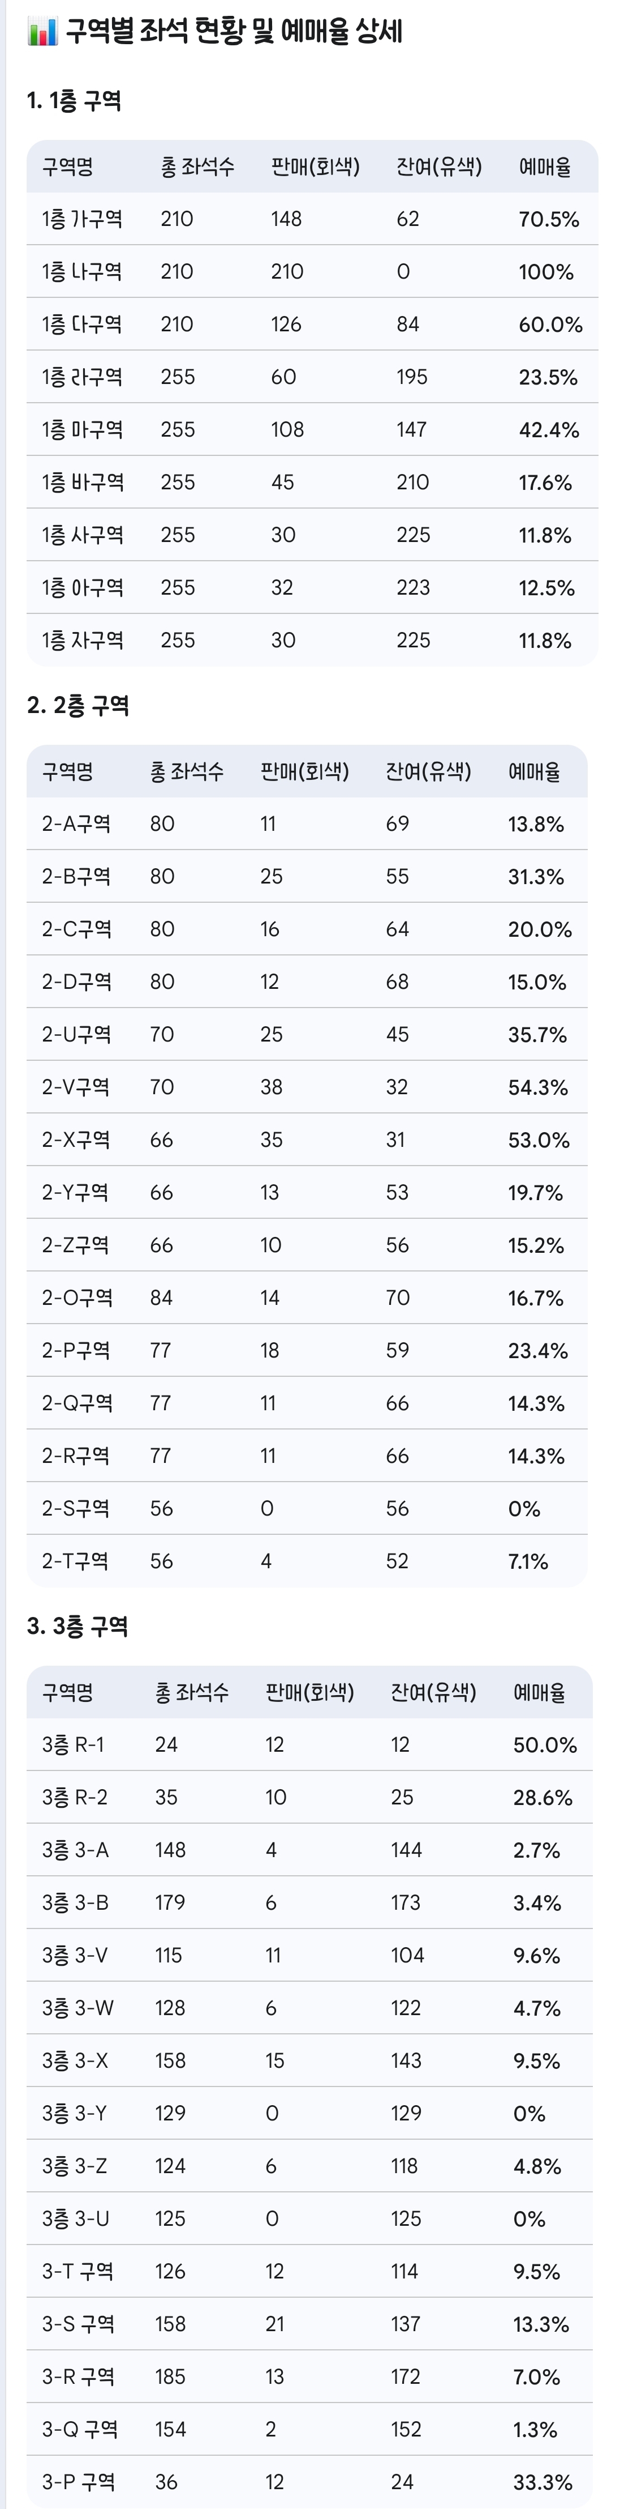The width and height of the screenshot is (637, 2509).
Task: Select the 3. 3층 구역 heading
Action: pyautogui.click(x=78, y=1625)
